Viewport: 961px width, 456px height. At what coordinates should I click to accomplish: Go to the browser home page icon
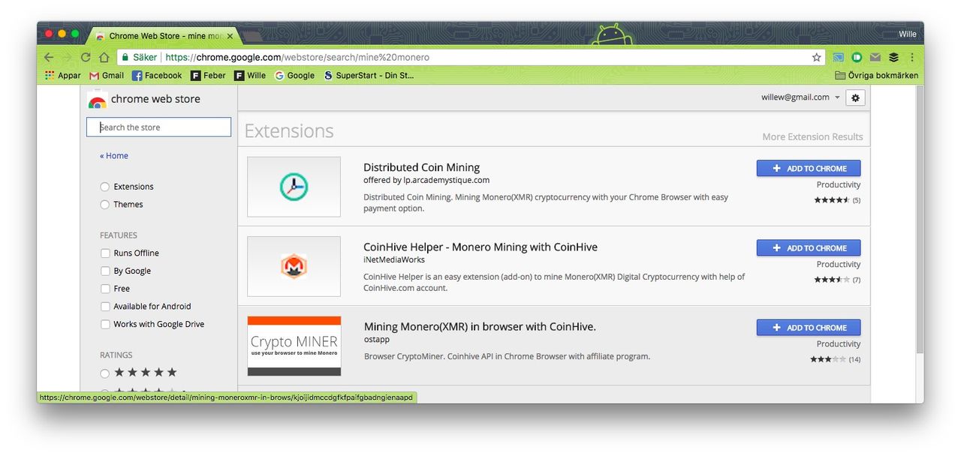(x=104, y=58)
